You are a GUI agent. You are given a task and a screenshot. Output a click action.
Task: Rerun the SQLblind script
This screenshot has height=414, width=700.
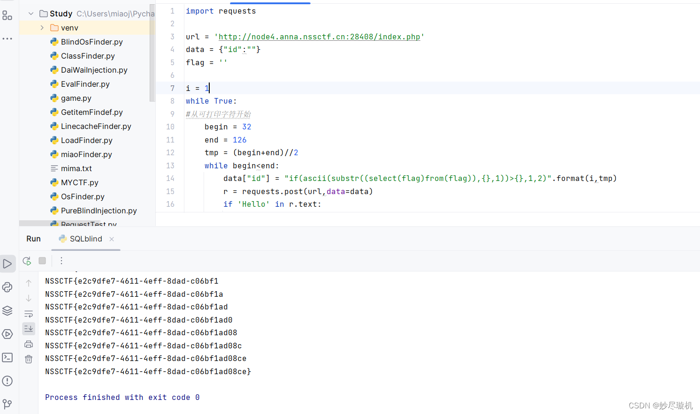pyautogui.click(x=27, y=261)
